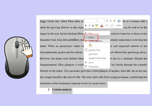Click the Grow Font icon
Image resolution: width=152 pixels, height=106 pixels.
pos(107,21)
